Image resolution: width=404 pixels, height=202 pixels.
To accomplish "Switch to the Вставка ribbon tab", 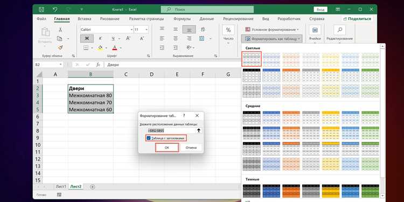I will pos(84,19).
